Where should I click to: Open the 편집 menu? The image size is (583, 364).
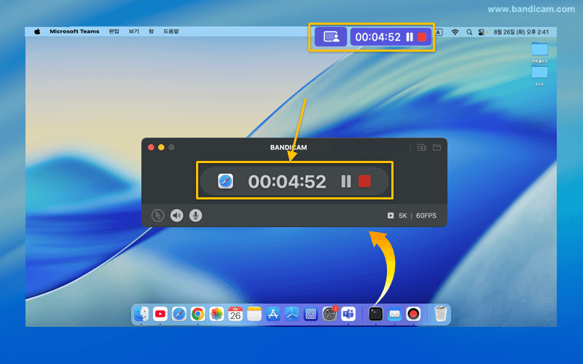[x=114, y=32]
